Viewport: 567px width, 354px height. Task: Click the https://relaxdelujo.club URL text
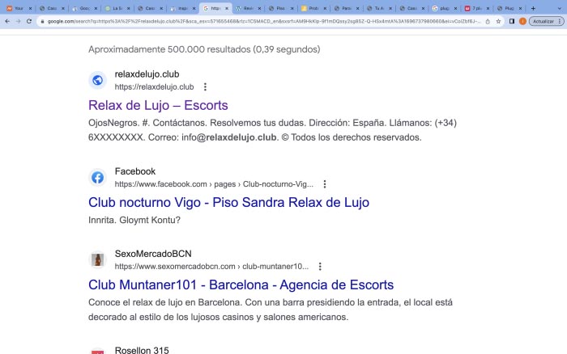pos(155,87)
